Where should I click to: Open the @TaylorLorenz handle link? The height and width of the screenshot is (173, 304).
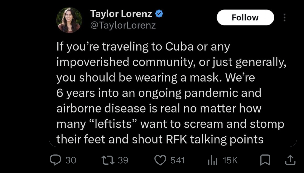pyautogui.click(x=123, y=25)
